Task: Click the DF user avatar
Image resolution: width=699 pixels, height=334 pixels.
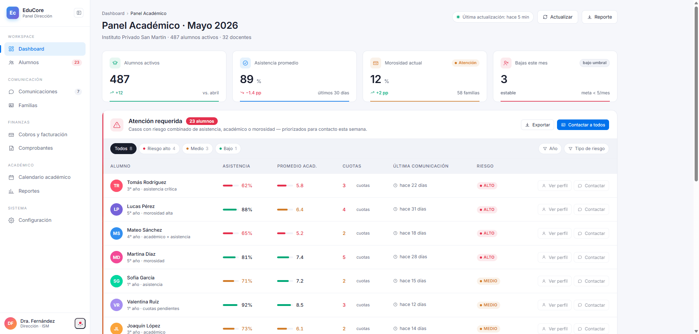Action: pyautogui.click(x=11, y=323)
